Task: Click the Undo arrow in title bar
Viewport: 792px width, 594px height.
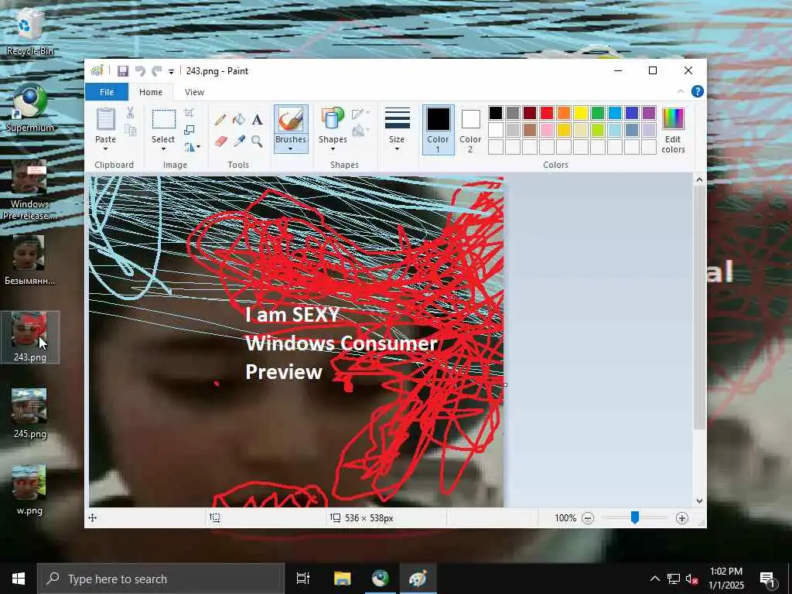Action: point(140,71)
